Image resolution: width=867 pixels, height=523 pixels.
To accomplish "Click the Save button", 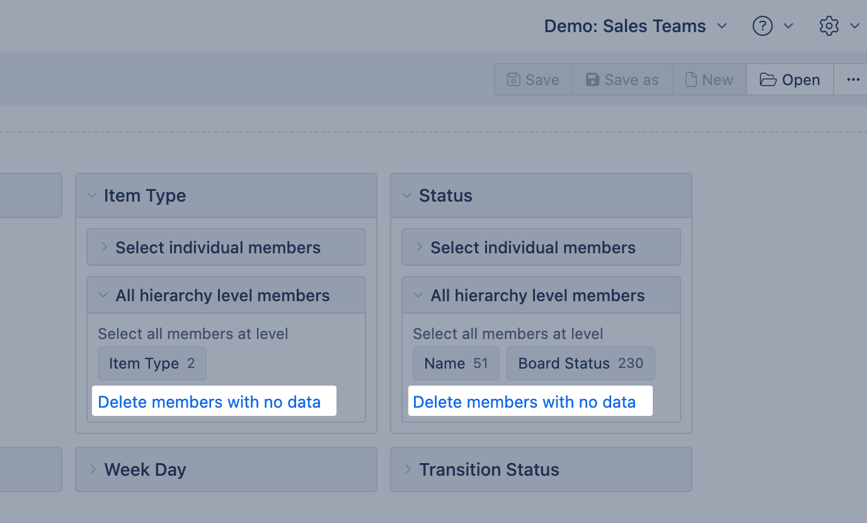I will [x=533, y=80].
